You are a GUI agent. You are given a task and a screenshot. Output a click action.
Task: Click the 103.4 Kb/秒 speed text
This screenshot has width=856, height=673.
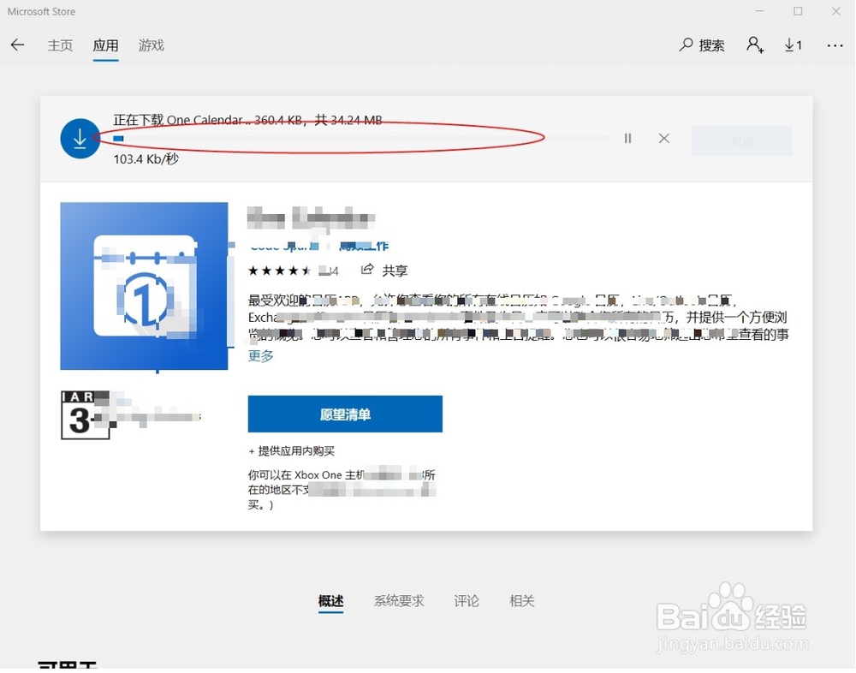coord(146,159)
